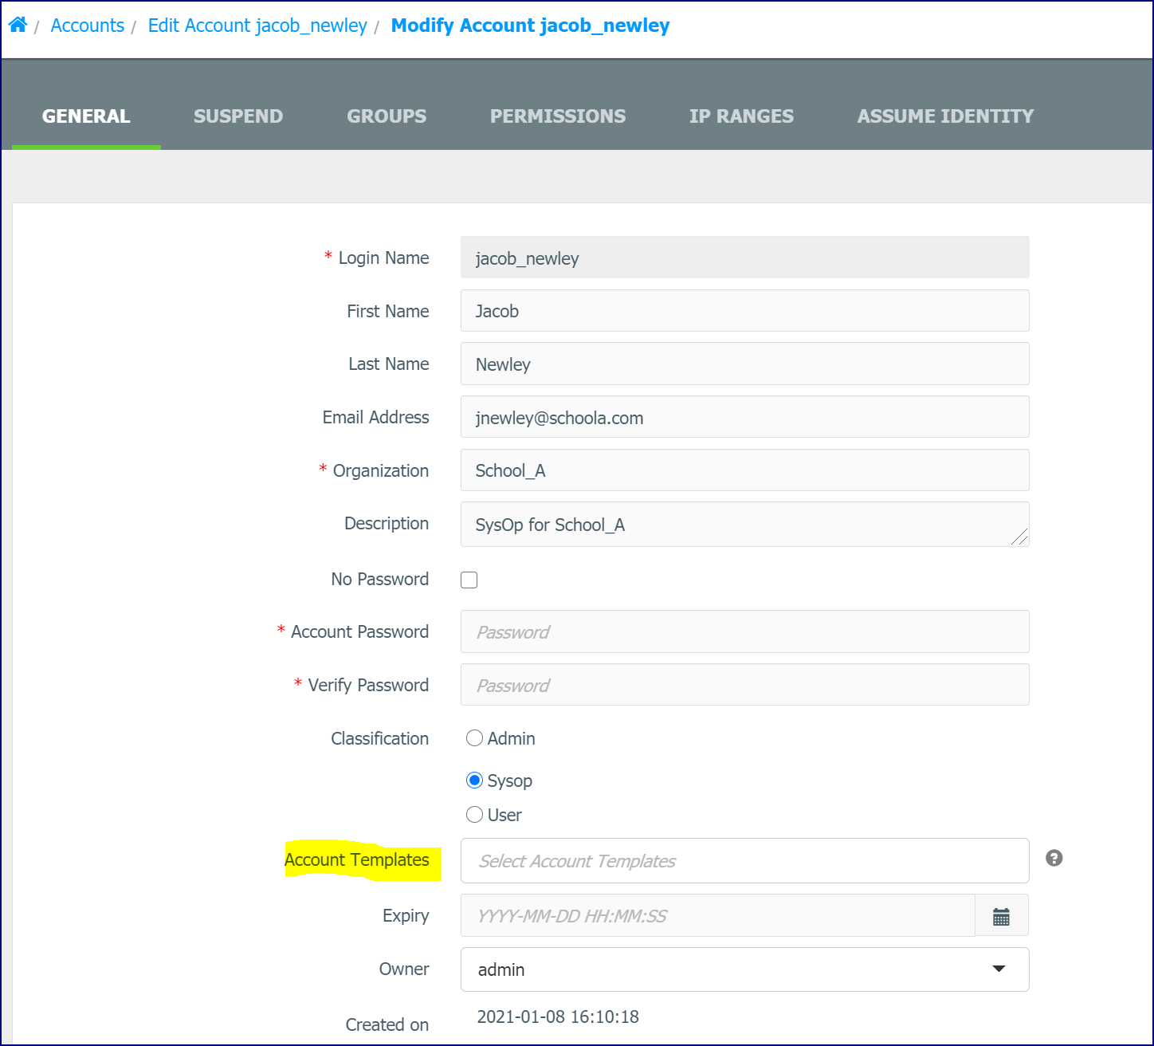Image resolution: width=1154 pixels, height=1046 pixels.
Task: Edit the Email Address field
Action: pos(745,417)
